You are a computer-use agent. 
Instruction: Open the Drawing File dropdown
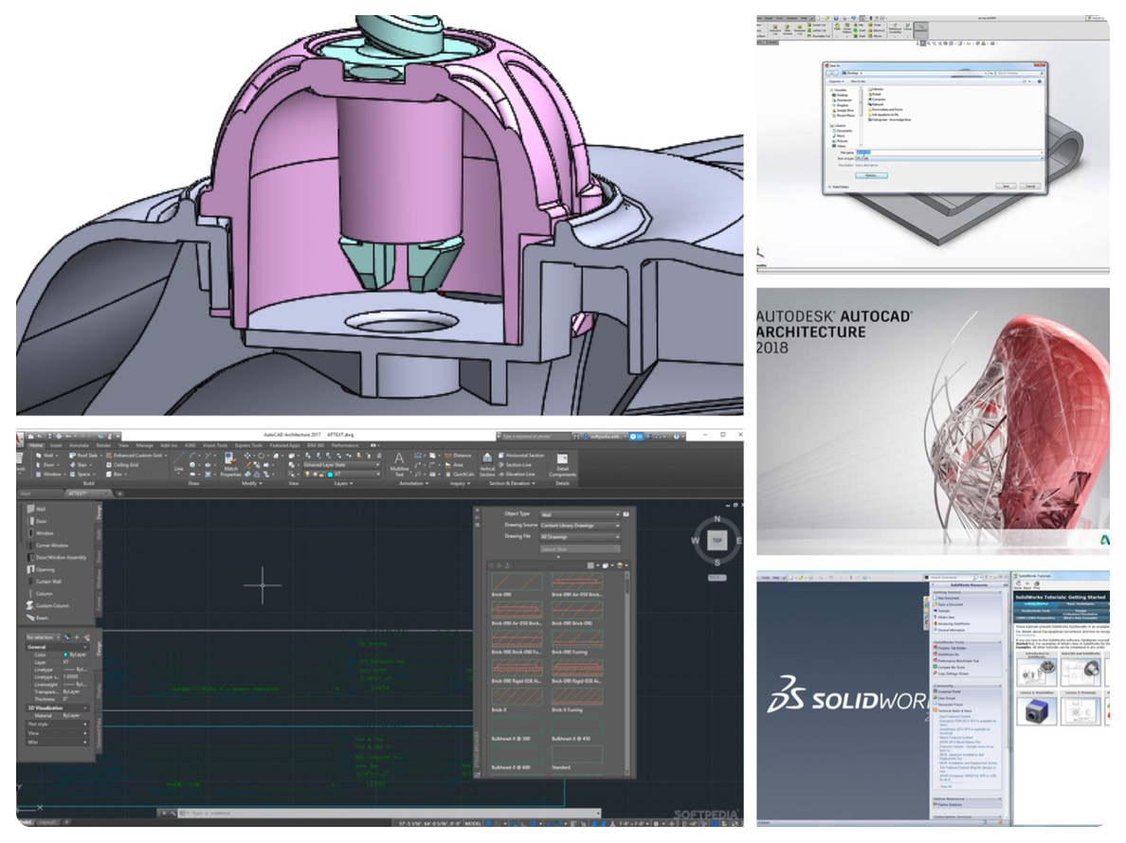(x=579, y=537)
